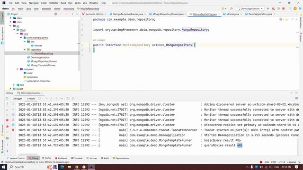Click red Stop icon in Debug sidebar
The height and width of the screenshot is (170, 303).
point(7,120)
